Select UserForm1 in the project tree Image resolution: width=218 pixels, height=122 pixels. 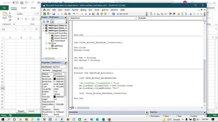(58, 46)
